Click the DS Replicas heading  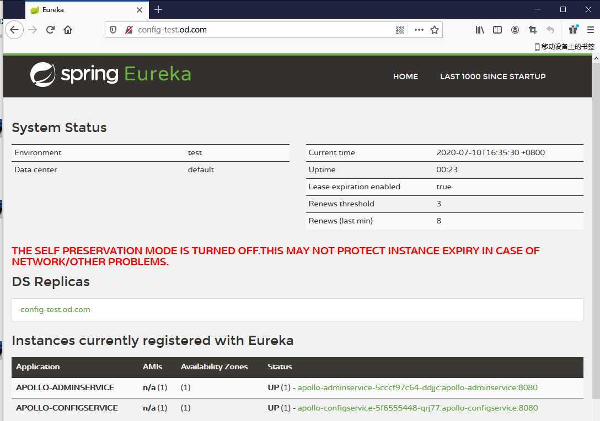point(51,282)
